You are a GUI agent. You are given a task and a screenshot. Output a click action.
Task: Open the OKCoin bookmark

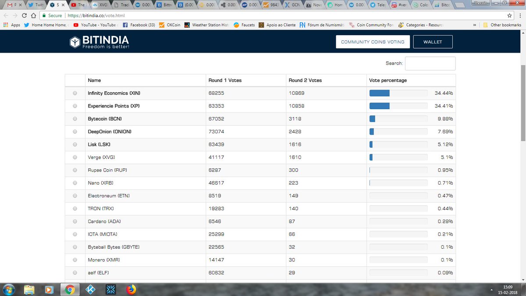tap(170, 25)
